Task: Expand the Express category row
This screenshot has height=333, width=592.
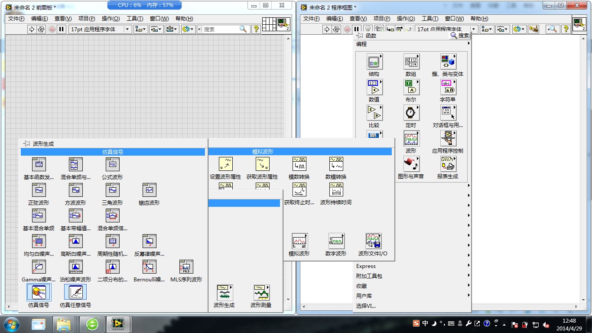Action: pos(412,266)
